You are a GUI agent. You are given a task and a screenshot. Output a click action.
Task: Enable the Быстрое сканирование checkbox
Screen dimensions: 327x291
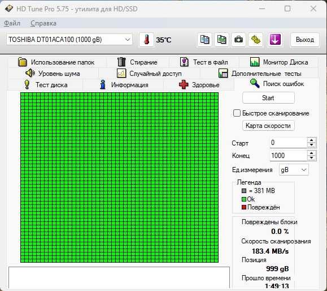coord(237,113)
